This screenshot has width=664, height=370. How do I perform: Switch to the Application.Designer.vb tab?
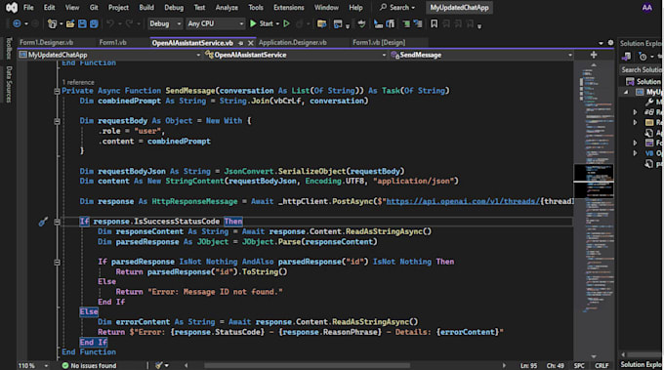coord(293,42)
